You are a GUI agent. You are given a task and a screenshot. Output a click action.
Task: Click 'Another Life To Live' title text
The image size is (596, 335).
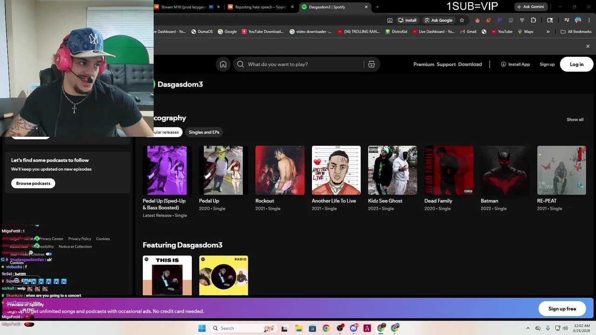333,201
